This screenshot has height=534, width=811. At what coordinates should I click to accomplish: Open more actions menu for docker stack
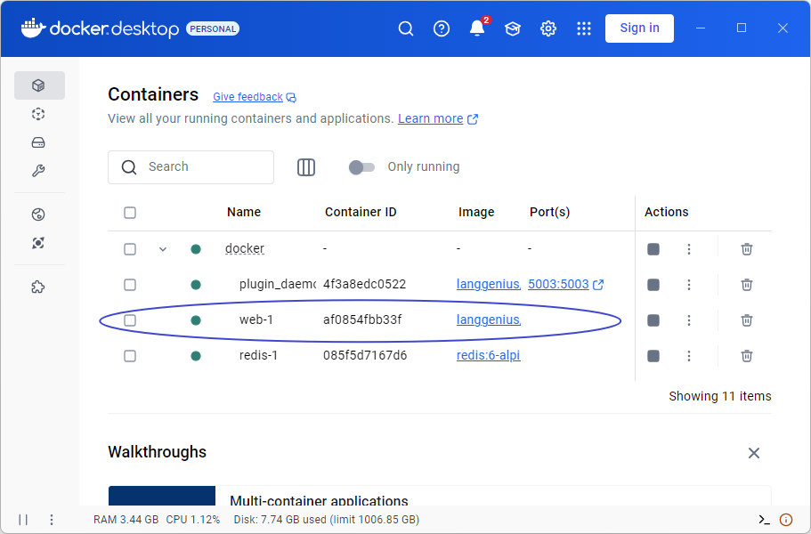tap(688, 249)
